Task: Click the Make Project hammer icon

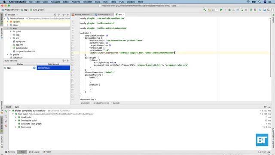Action: (205, 10)
